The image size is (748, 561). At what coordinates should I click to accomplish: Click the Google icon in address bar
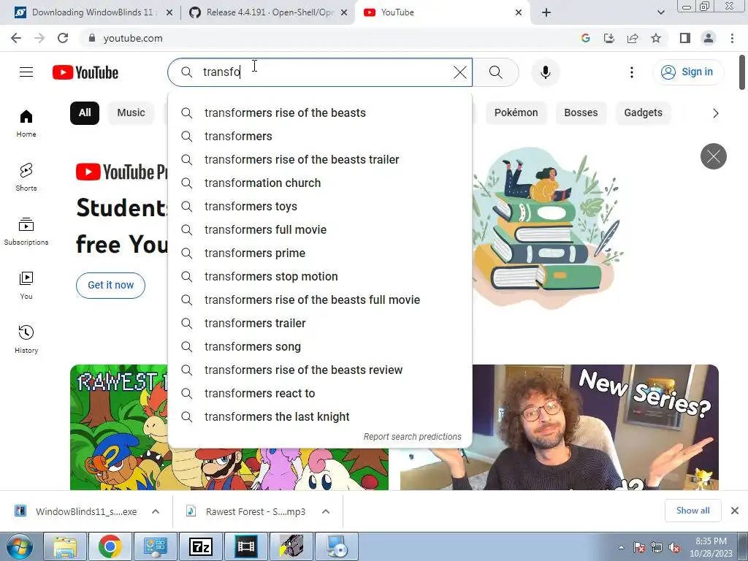click(x=586, y=38)
